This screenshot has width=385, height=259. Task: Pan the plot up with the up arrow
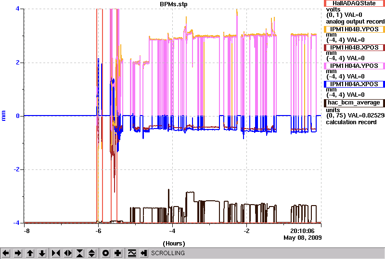point(30,253)
